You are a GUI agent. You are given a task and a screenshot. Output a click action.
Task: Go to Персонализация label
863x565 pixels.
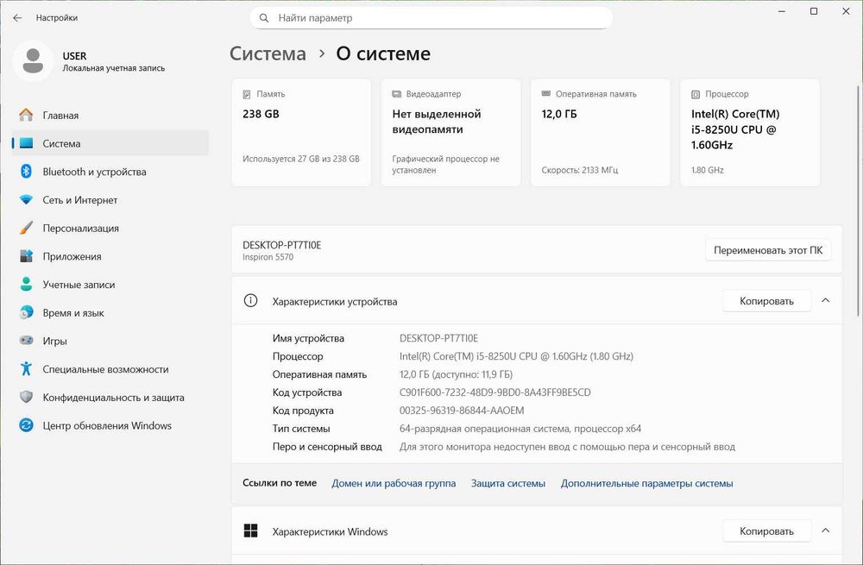tap(81, 229)
